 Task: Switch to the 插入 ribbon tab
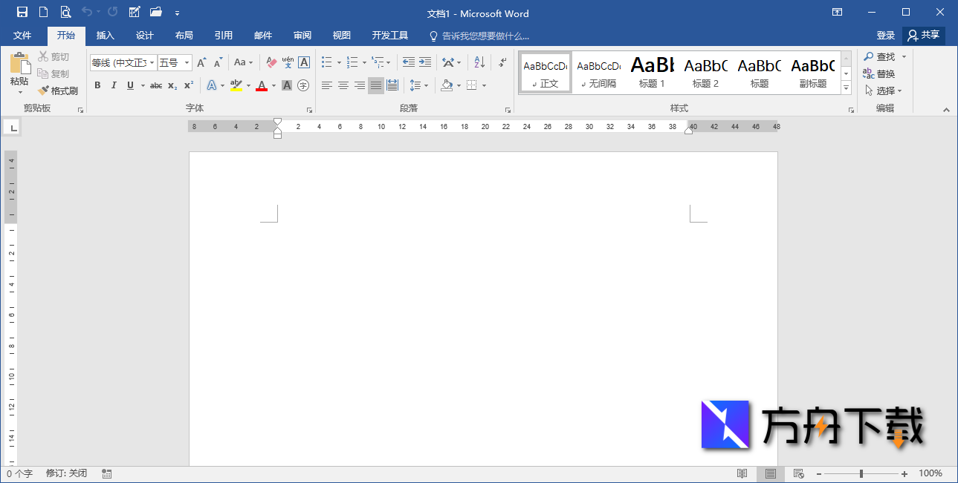coord(105,35)
